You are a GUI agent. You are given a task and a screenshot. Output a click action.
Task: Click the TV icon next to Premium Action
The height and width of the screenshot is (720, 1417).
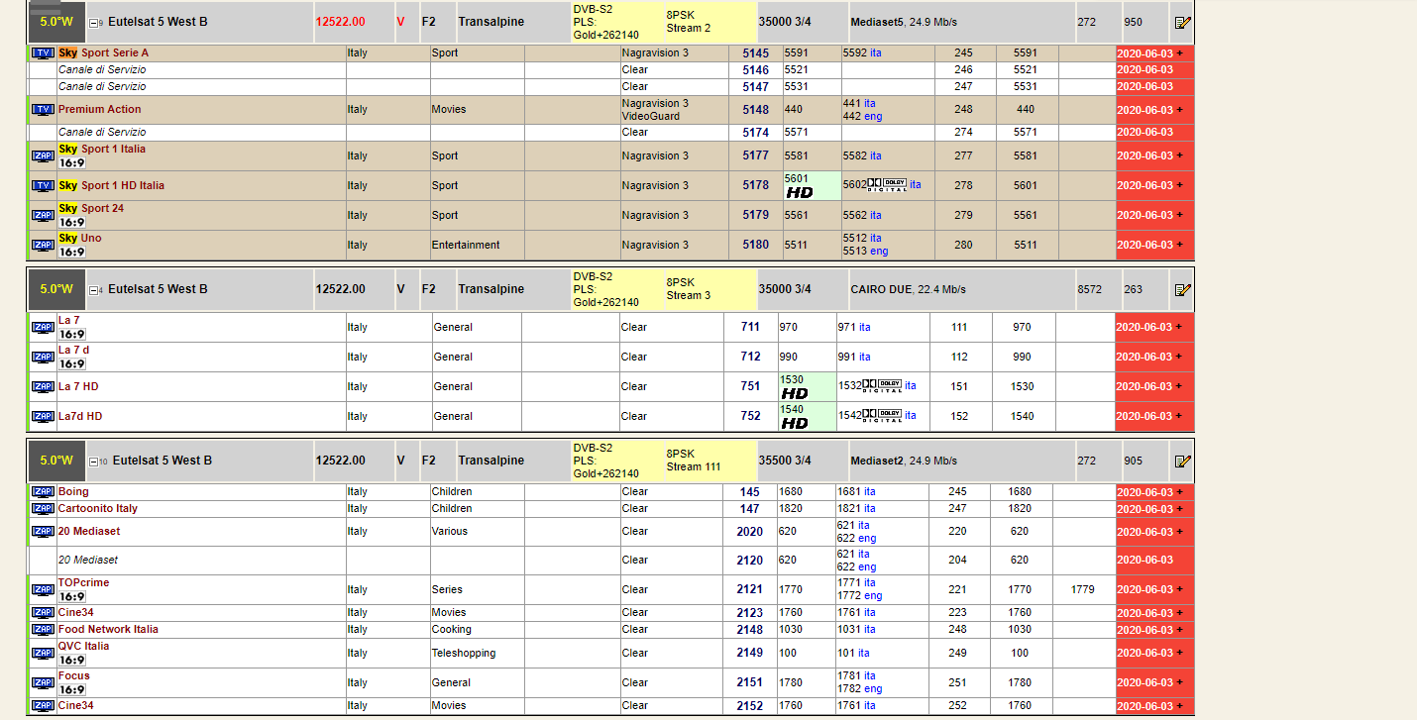pos(43,110)
